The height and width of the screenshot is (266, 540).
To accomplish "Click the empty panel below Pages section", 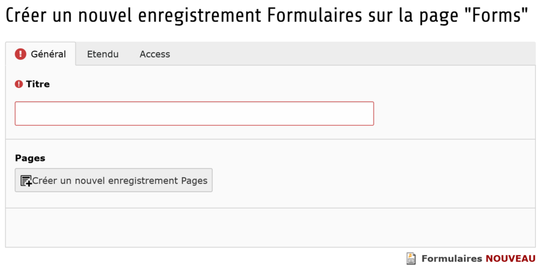I will (270, 227).
